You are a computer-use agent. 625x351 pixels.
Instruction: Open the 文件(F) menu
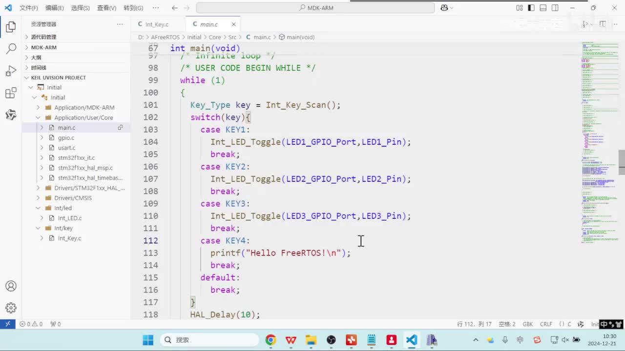(x=29, y=8)
